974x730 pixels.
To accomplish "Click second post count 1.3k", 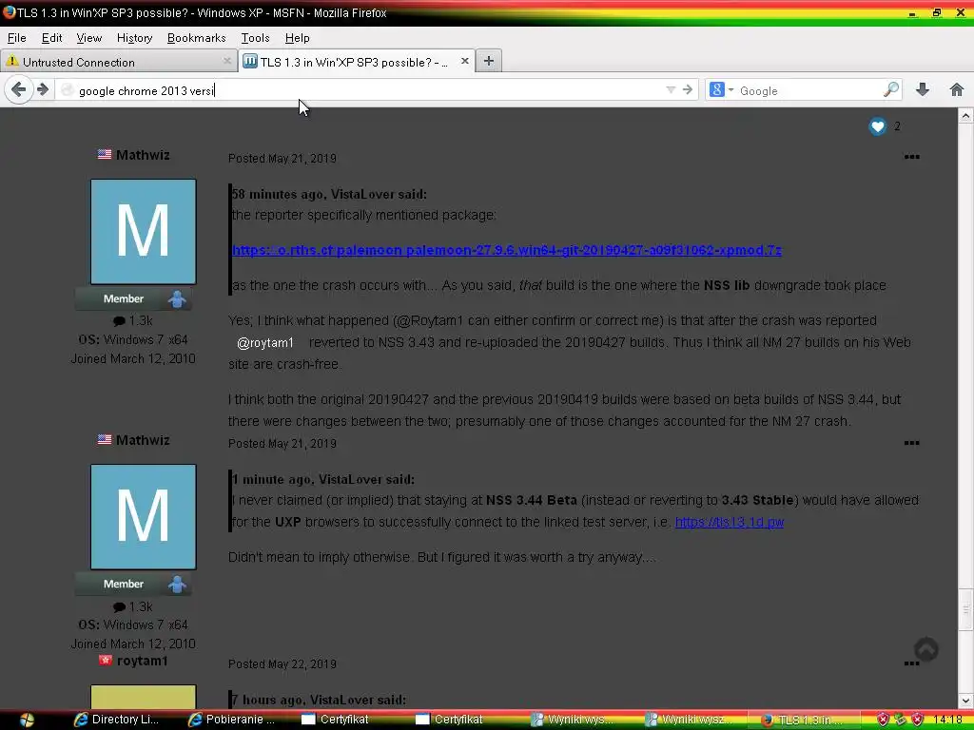I will [133, 606].
